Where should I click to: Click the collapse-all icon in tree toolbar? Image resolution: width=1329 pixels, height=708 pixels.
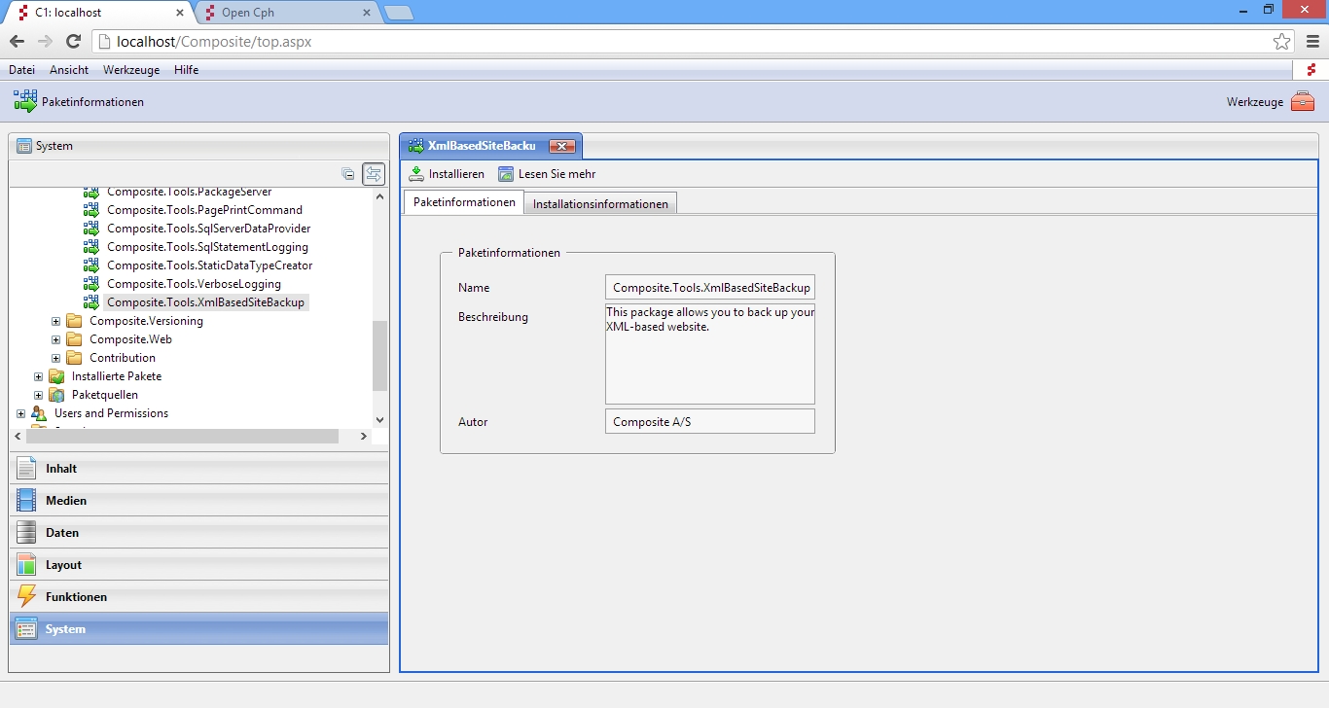click(348, 174)
